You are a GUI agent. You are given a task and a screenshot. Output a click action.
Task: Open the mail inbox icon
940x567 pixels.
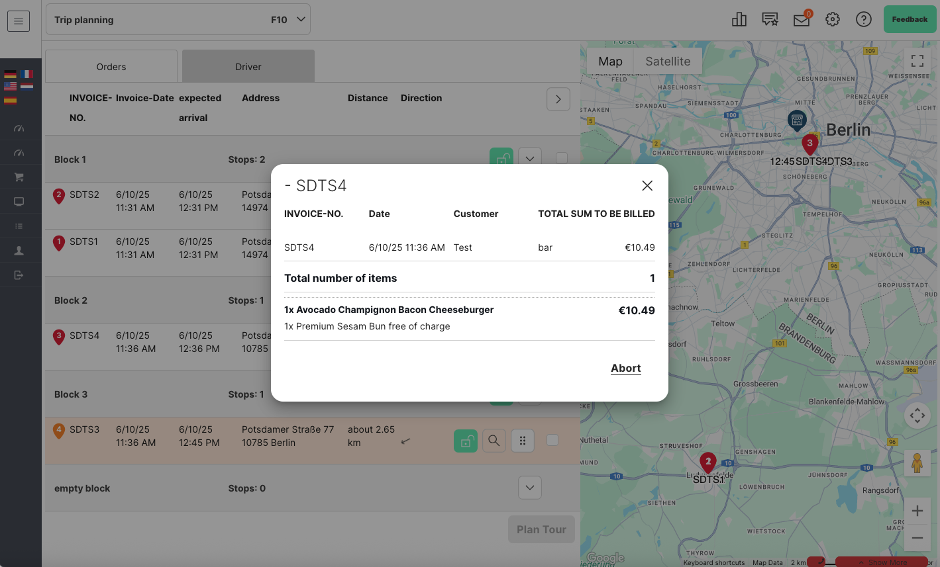pyautogui.click(x=802, y=20)
